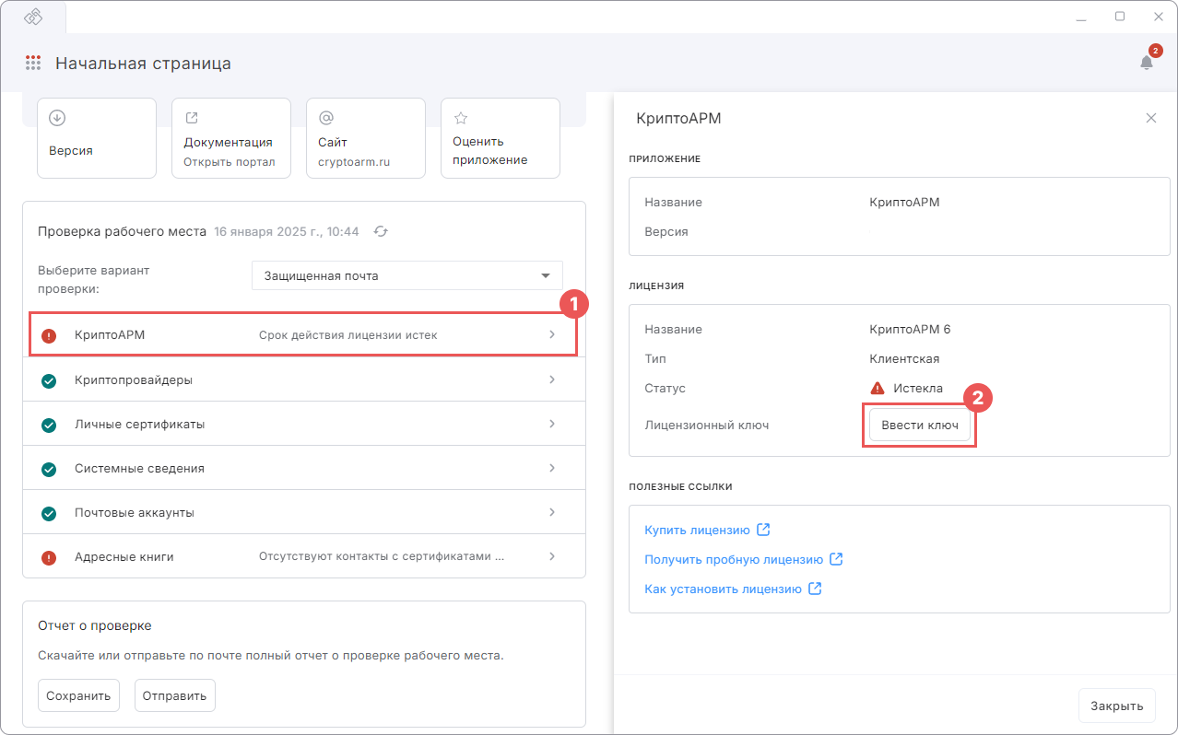
Task: Click the Начальная страница page title
Action: [x=143, y=64]
